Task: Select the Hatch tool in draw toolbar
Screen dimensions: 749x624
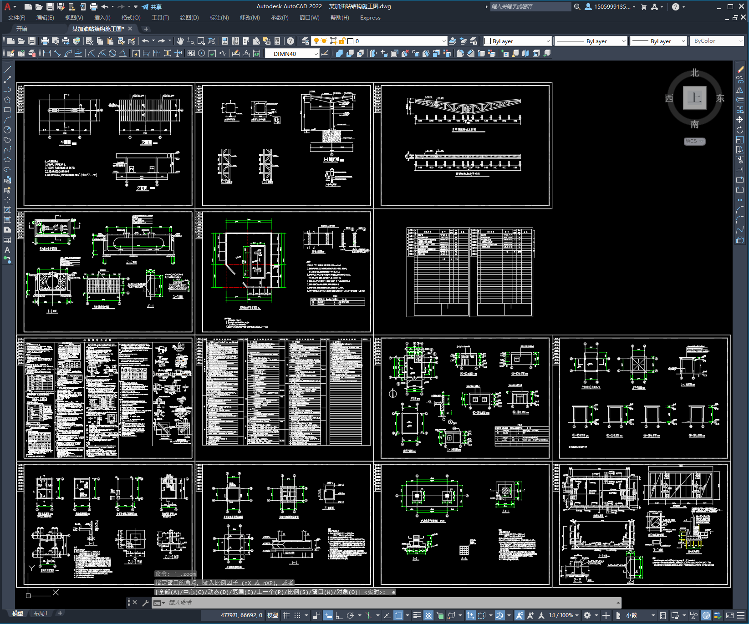Action: 7,210
